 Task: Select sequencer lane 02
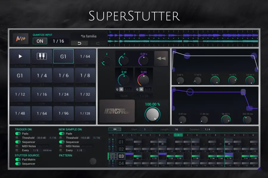point(121,149)
